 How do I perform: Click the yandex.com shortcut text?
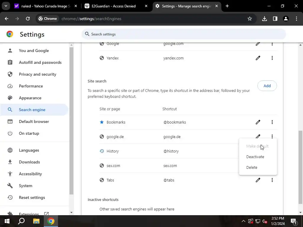pyautogui.click(x=173, y=58)
